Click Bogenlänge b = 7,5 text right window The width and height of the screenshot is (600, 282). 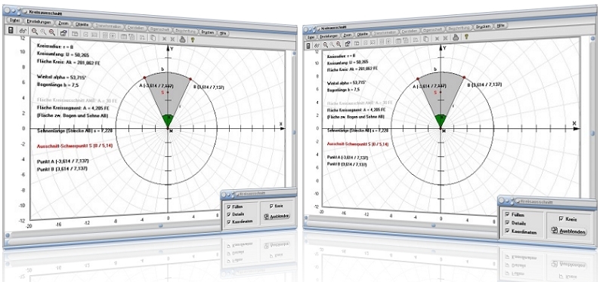coord(343,90)
